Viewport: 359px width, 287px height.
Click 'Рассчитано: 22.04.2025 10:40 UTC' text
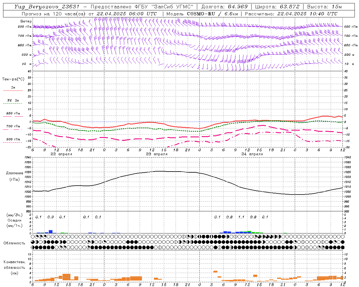(x=291, y=14)
